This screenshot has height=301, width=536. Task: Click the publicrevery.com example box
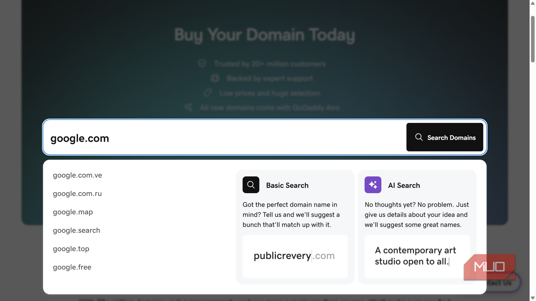(295, 256)
